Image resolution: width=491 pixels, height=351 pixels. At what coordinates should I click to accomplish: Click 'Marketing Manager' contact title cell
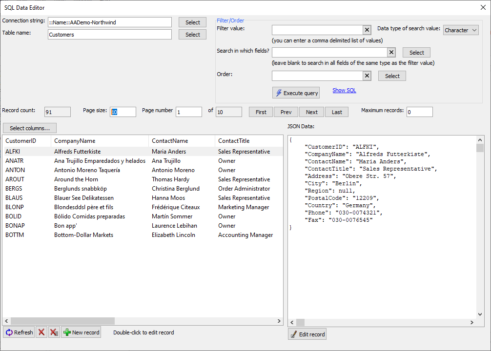pyautogui.click(x=244, y=207)
